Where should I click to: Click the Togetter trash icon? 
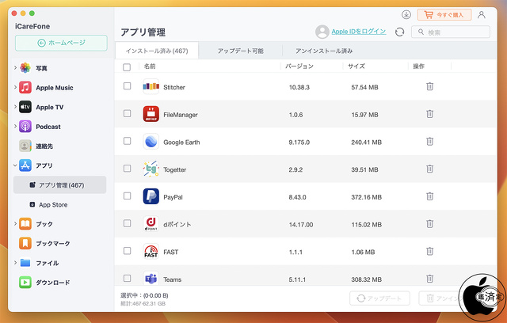tap(429, 169)
